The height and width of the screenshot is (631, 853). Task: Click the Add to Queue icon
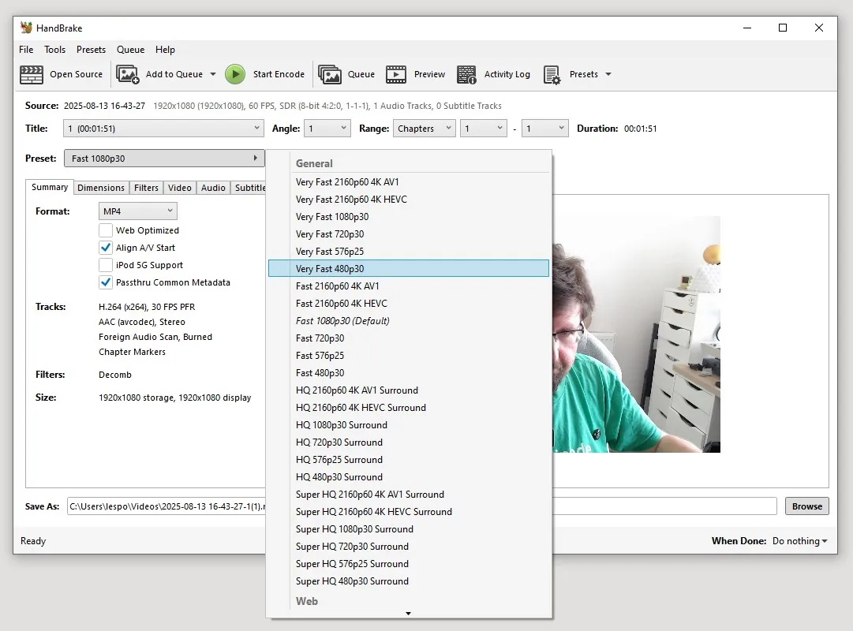click(x=128, y=74)
